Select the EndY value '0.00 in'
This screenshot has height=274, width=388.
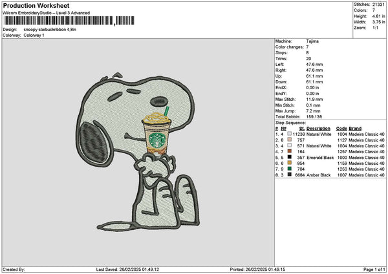tap(312, 94)
